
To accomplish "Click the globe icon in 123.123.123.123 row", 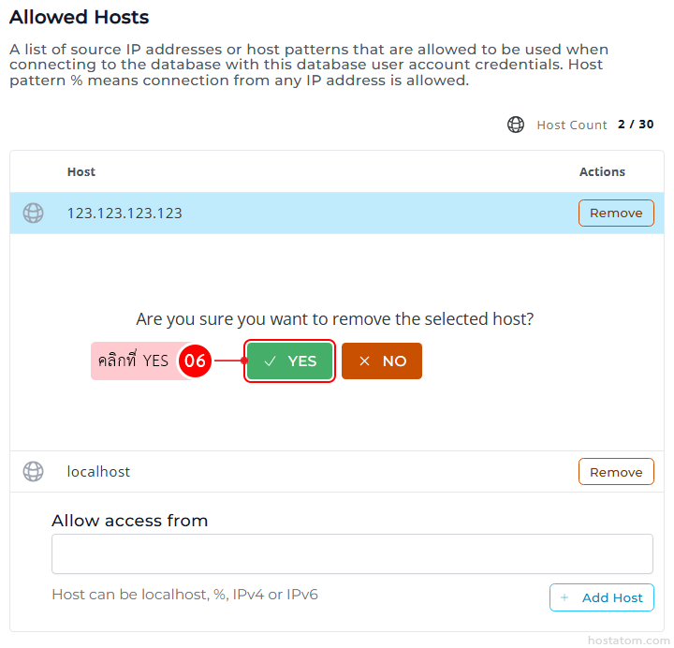I will [x=34, y=214].
